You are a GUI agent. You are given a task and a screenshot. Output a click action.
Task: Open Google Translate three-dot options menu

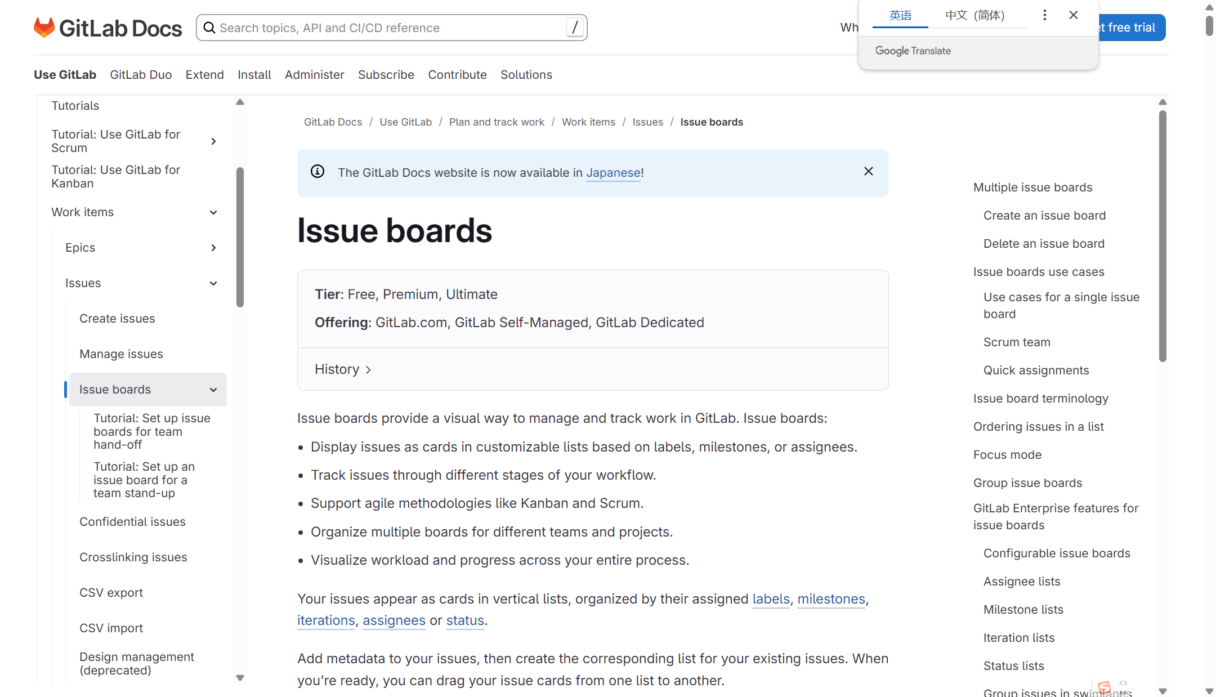1044,15
